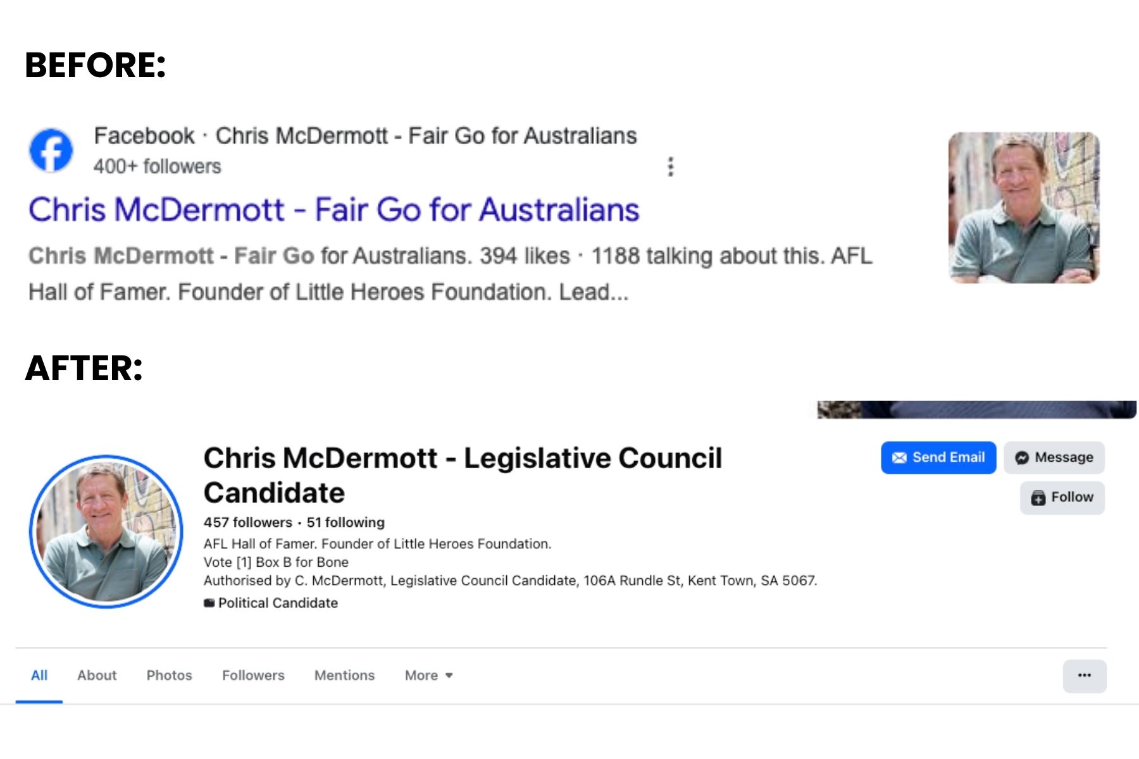Open the page options ellipsis button
The height and width of the screenshot is (759, 1139).
pyautogui.click(x=1084, y=676)
